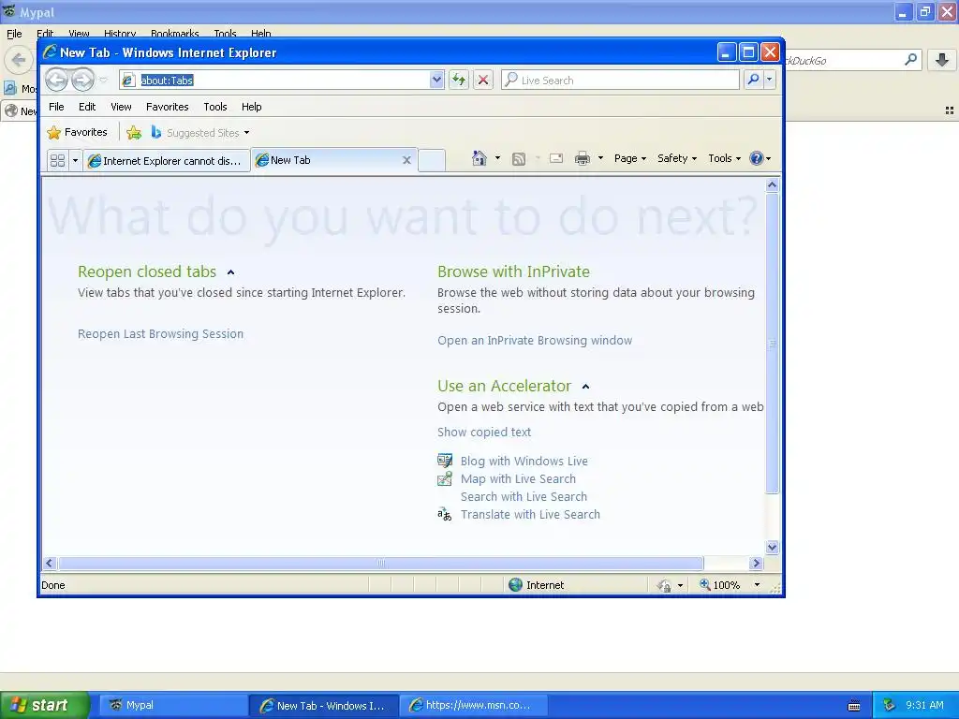Click the Mypal search magnifier icon
The height and width of the screenshot is (719, 959).
point(910,60)
